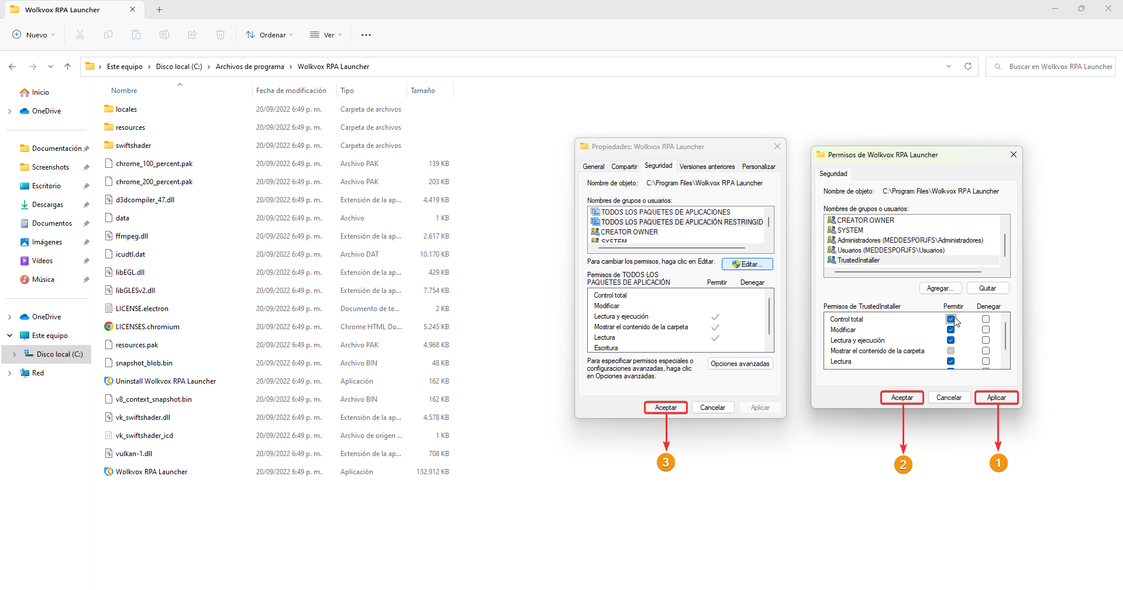Click the Rename icon in Explorer toolbar
This screenshot has height=590, width=1123.
164,35
